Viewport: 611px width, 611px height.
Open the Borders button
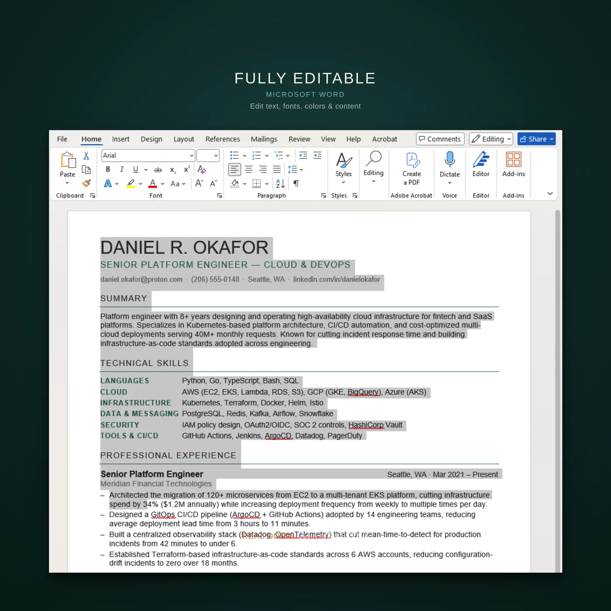[x=257, y=183]
